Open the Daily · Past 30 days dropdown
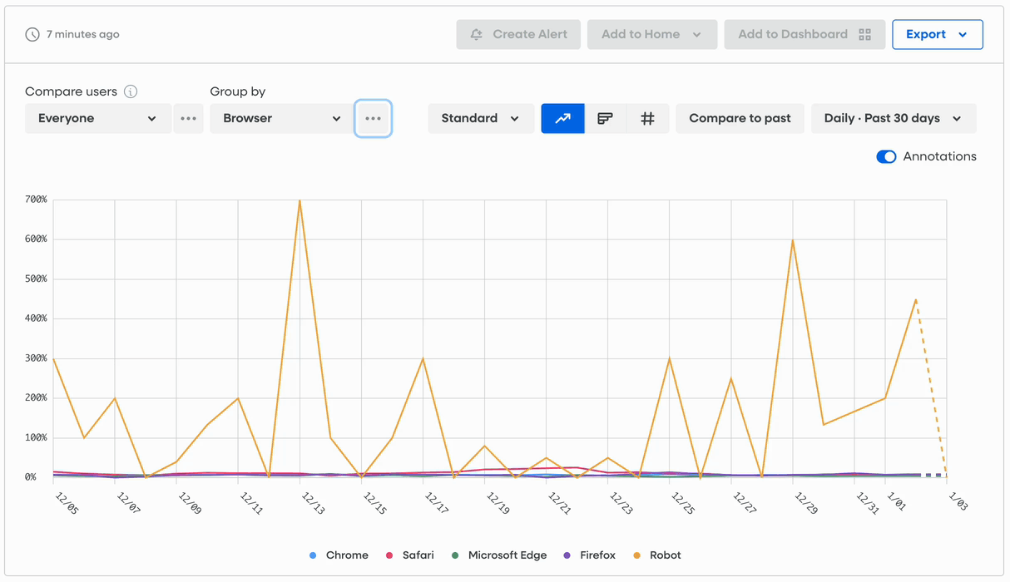This screenshot has height=582, width=1010. coord(893,118)
